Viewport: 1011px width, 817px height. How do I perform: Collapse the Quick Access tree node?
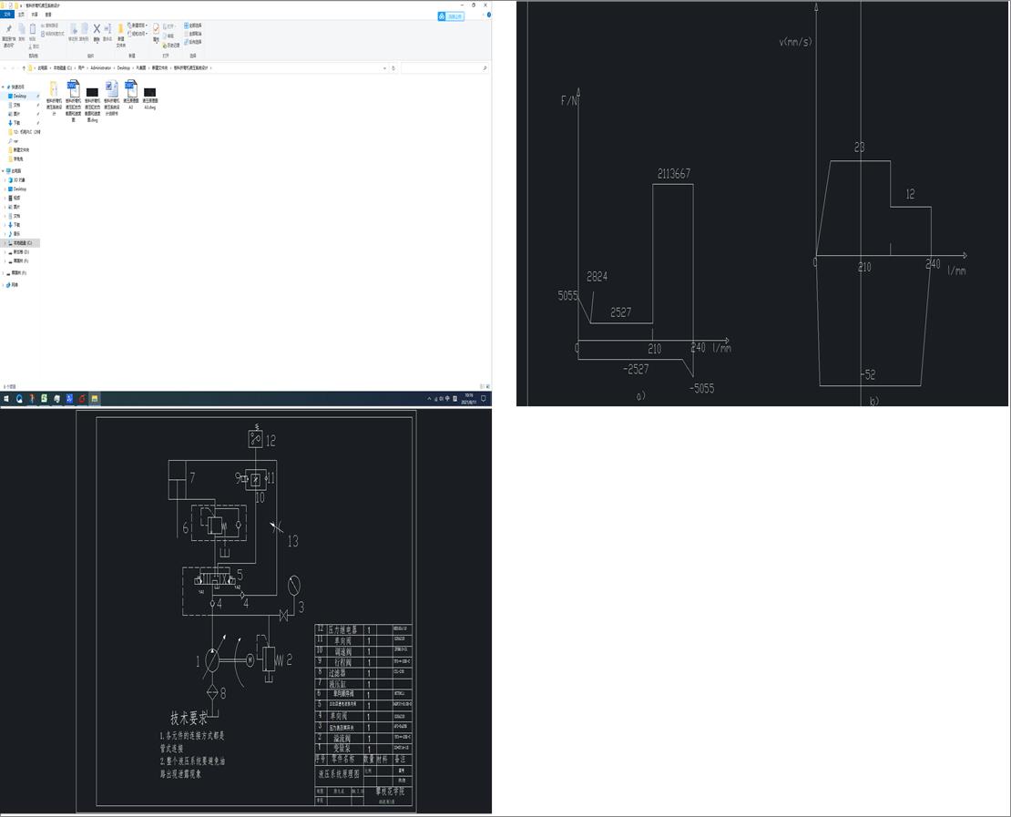coord(5,87)
